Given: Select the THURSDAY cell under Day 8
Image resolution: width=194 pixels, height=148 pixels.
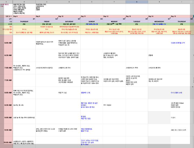Looking at the screenshot, I should pos(24,21).
